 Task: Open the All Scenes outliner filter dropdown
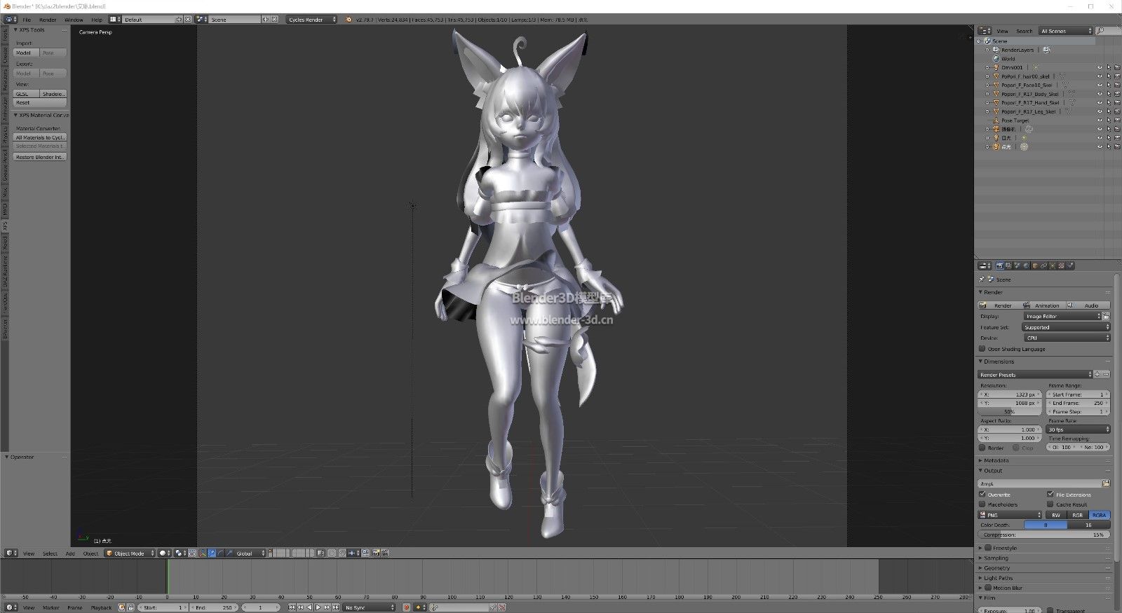[x=1066, y=31]
